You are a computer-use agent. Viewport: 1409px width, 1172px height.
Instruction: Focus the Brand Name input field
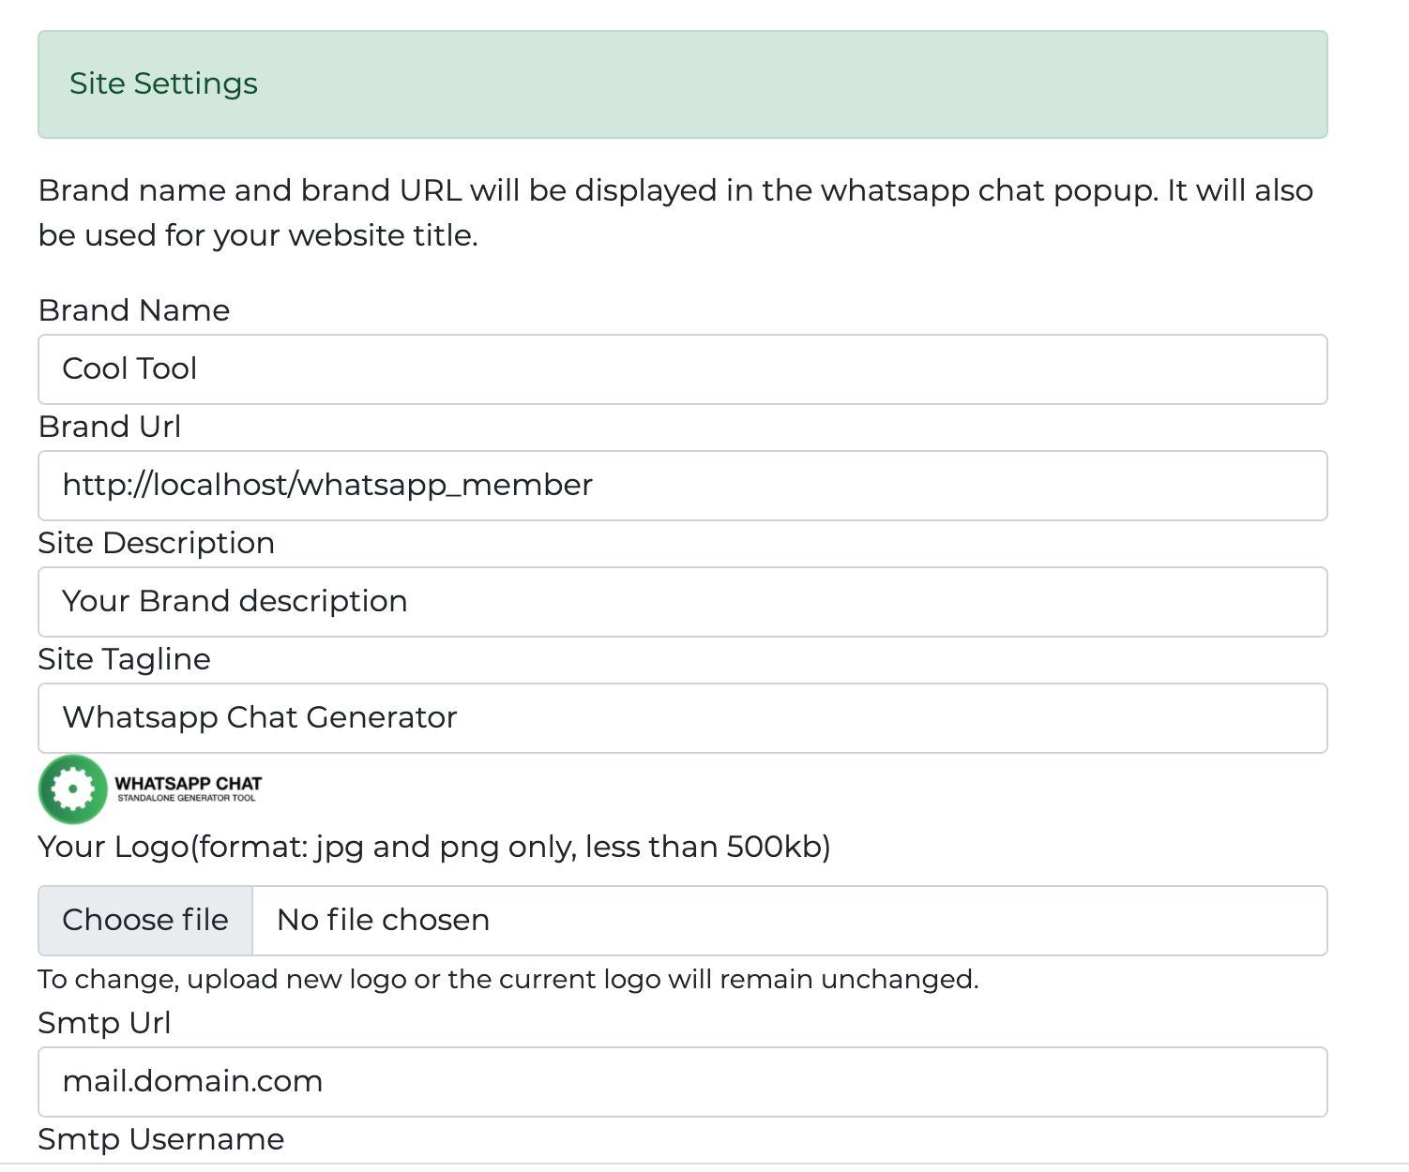point(682,369)
